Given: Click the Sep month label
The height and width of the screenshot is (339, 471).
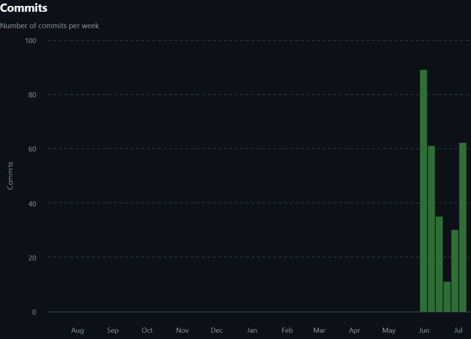Looking at the screenshot, I should pyautogui.click(x=113, y=330).
